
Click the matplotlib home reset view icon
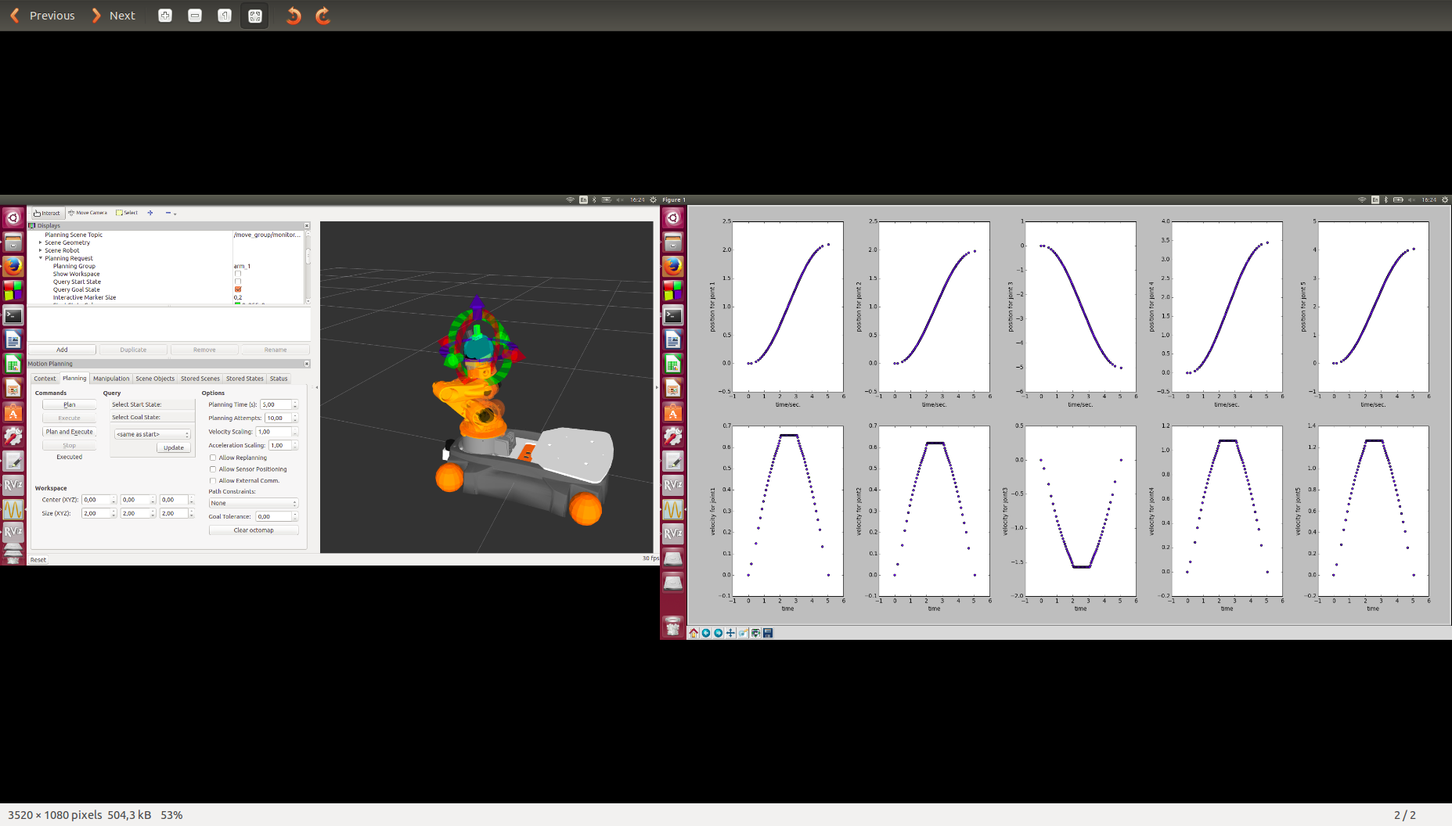(x=694, y=633)
